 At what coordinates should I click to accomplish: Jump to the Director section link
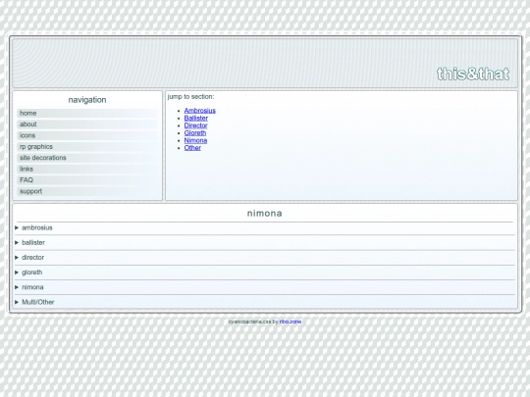195,125
